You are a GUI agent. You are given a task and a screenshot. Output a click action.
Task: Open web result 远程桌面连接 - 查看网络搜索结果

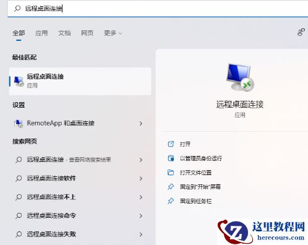80,160
